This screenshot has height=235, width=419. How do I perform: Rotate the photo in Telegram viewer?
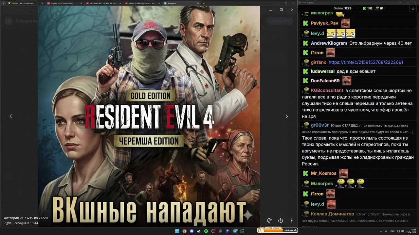click(x=281, y=221)
